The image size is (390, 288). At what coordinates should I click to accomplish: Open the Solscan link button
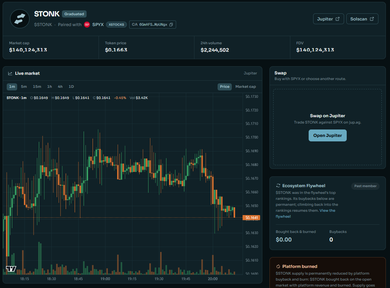pos(362,19)
